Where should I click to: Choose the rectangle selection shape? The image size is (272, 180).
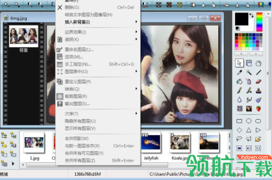click(239, 121)
